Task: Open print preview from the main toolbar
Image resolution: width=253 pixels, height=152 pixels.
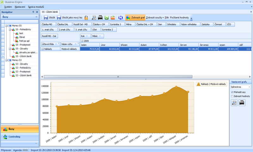Action: [94, 18]
